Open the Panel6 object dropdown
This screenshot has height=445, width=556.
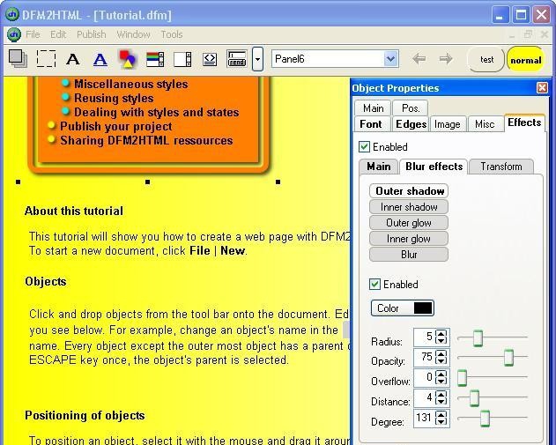tap(391, 59)
